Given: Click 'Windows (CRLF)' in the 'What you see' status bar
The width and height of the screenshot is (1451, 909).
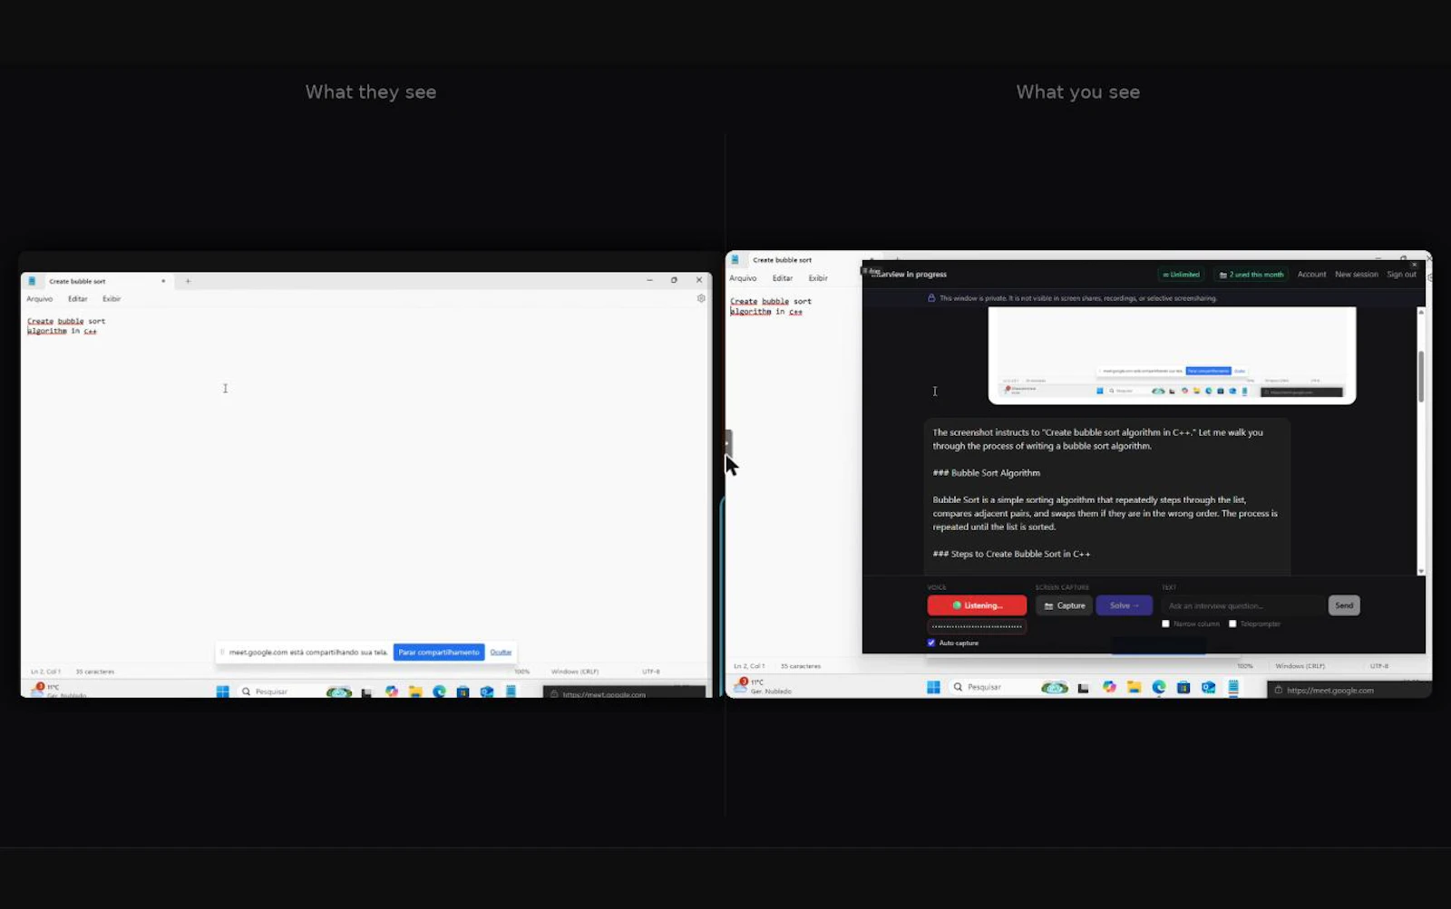Looking at the screenshot, I should coord(1300,666).
